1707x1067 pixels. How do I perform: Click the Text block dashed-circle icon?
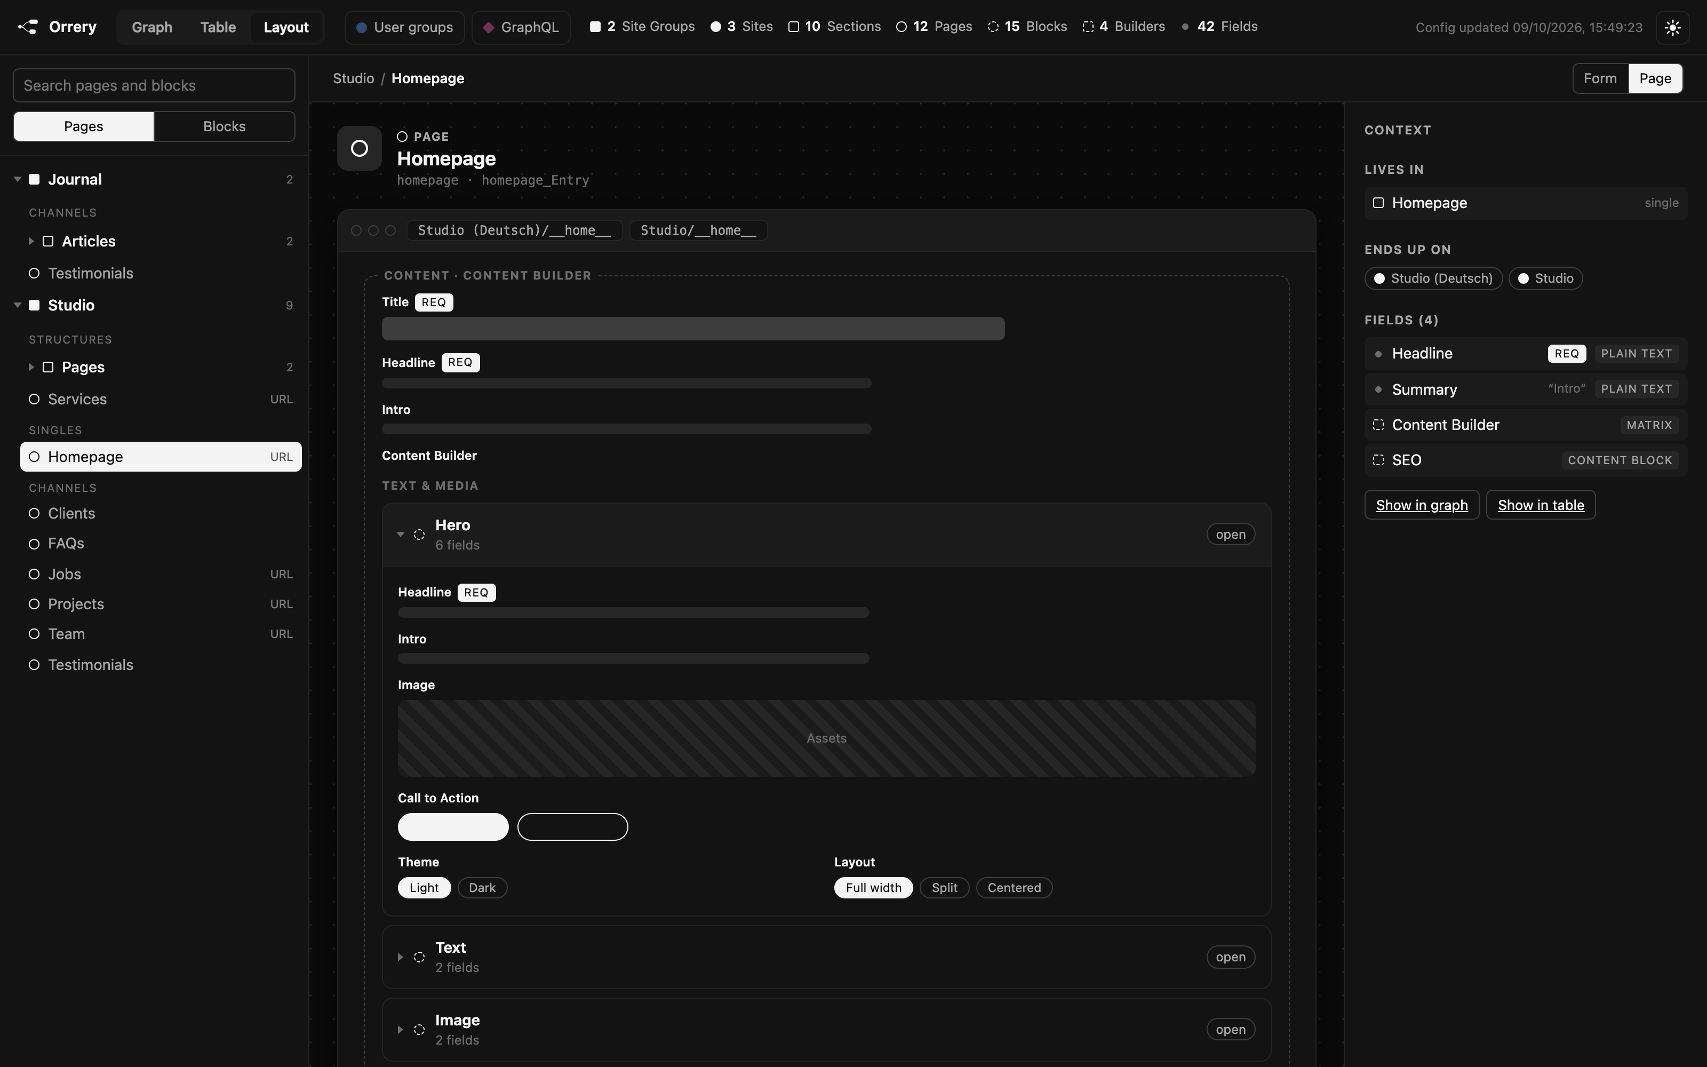coord(419,957)
